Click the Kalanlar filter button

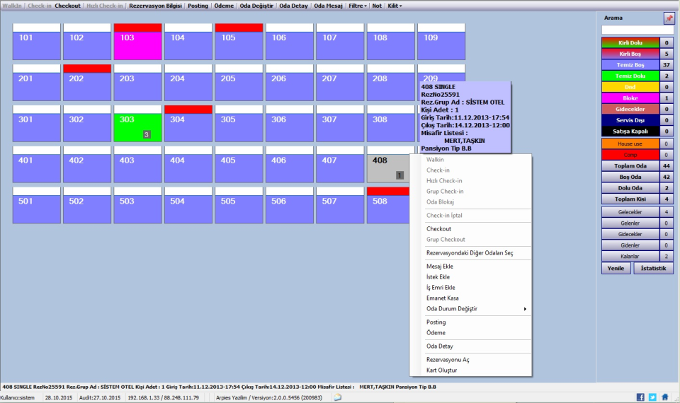tap(630, 256)
